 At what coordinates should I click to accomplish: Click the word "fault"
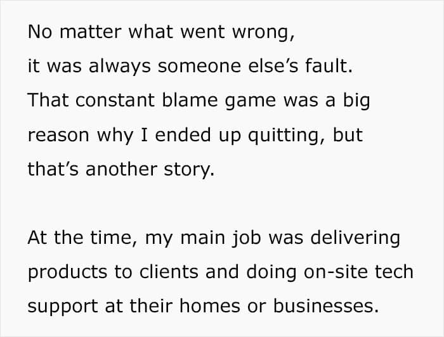326,65
